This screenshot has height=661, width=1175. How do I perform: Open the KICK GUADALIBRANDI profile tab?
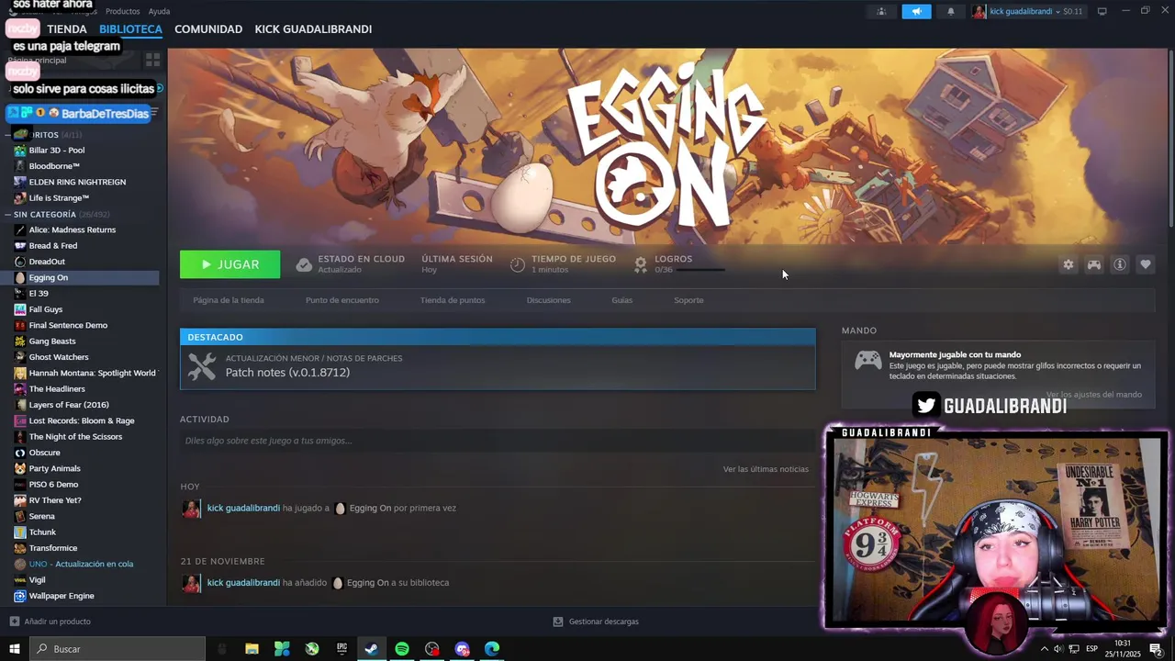tap(313, 29)
